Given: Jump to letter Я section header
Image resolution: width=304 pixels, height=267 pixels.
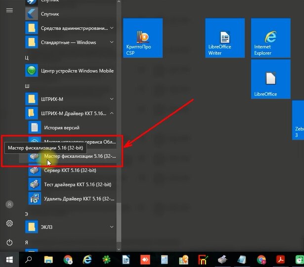Looking at the screenshot, I should (27, 242).
